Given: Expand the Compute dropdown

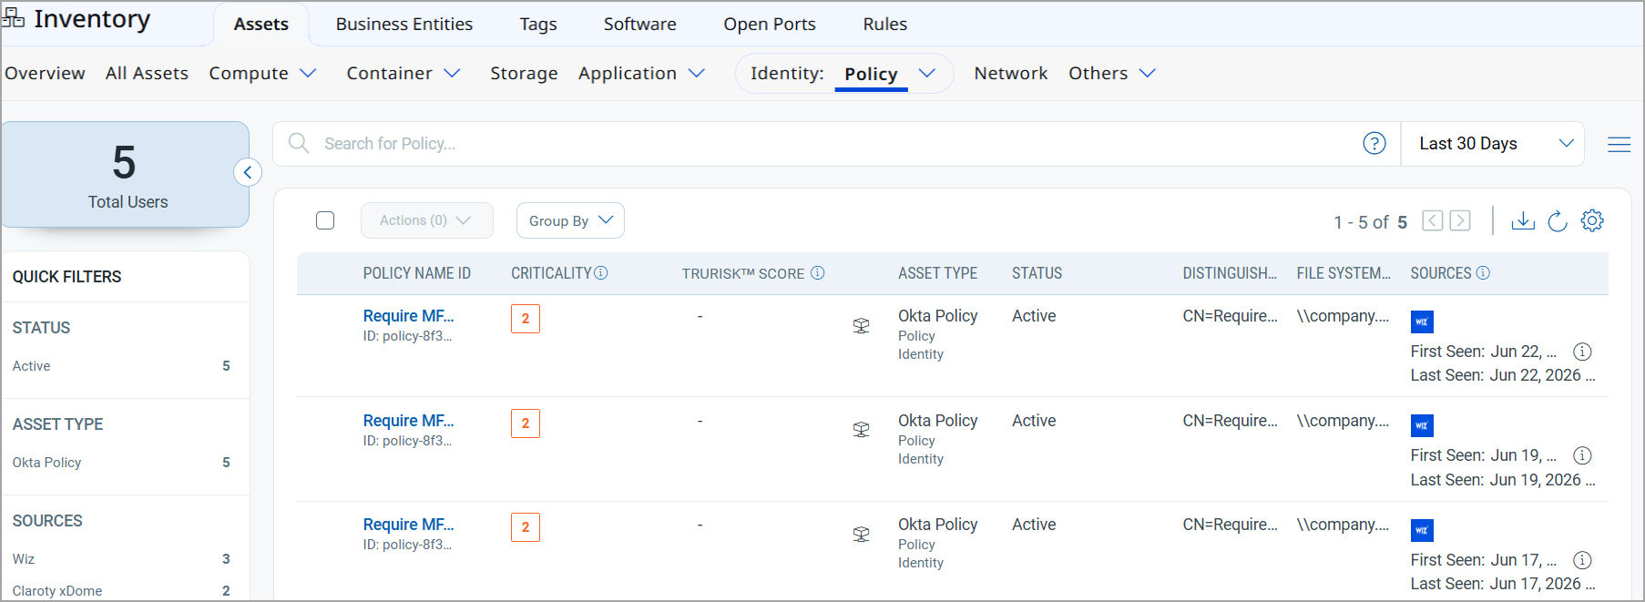Looking at the screenshot, I should pyautogui.click(x=308, y=73).
